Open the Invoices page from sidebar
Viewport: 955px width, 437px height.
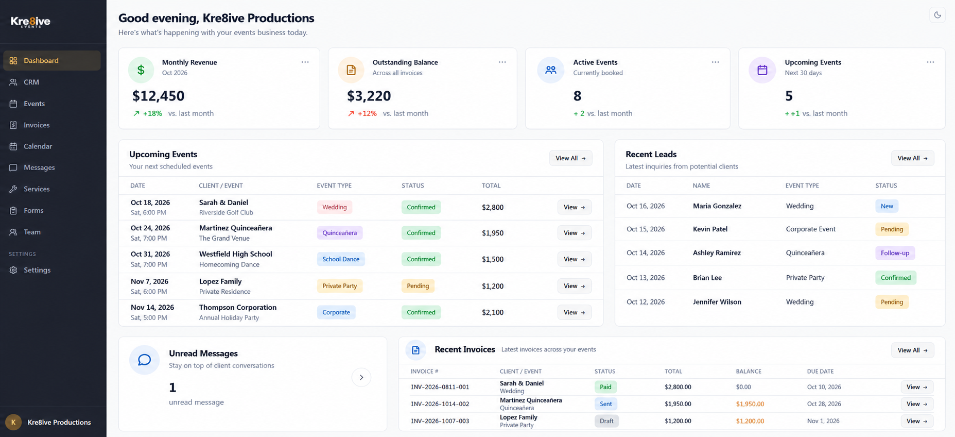[52, 125]
